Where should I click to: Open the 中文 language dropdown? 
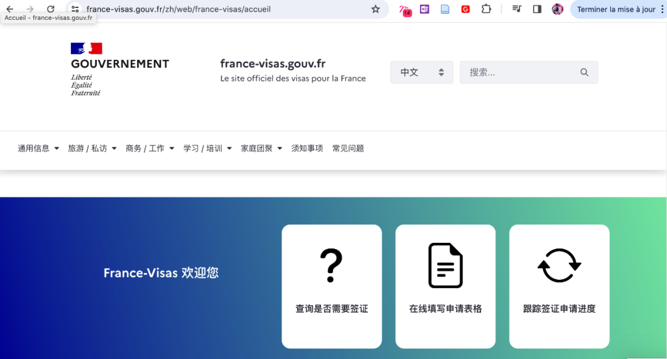point(422,72)
